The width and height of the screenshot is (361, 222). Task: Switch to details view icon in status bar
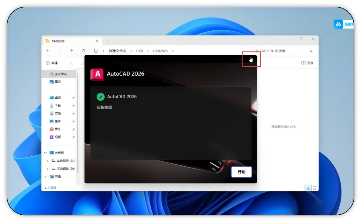coord(308,188)
